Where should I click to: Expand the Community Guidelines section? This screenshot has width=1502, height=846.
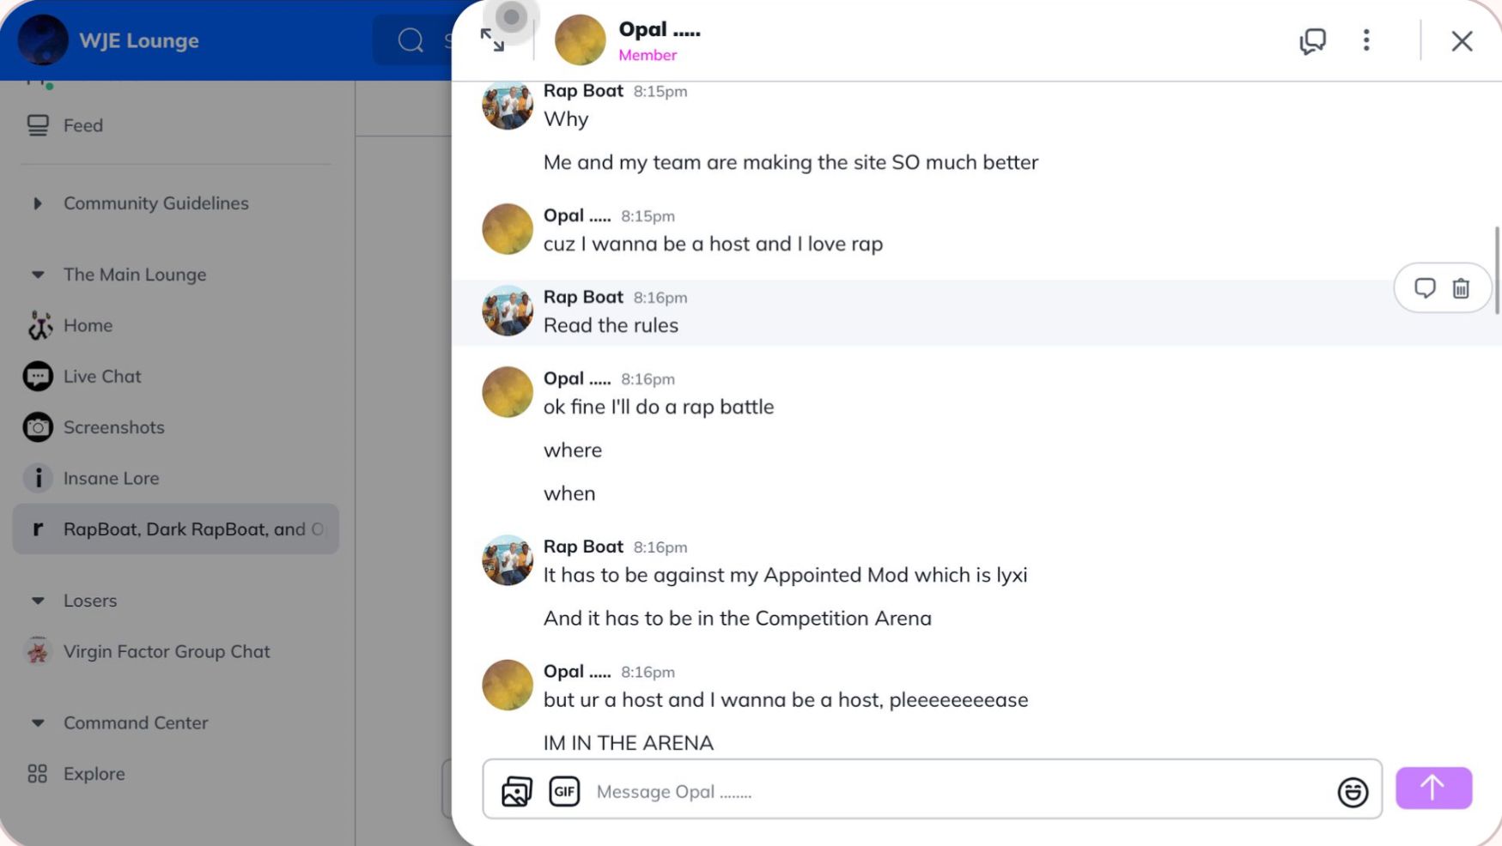pyautogui.click(x=38, y=203)
